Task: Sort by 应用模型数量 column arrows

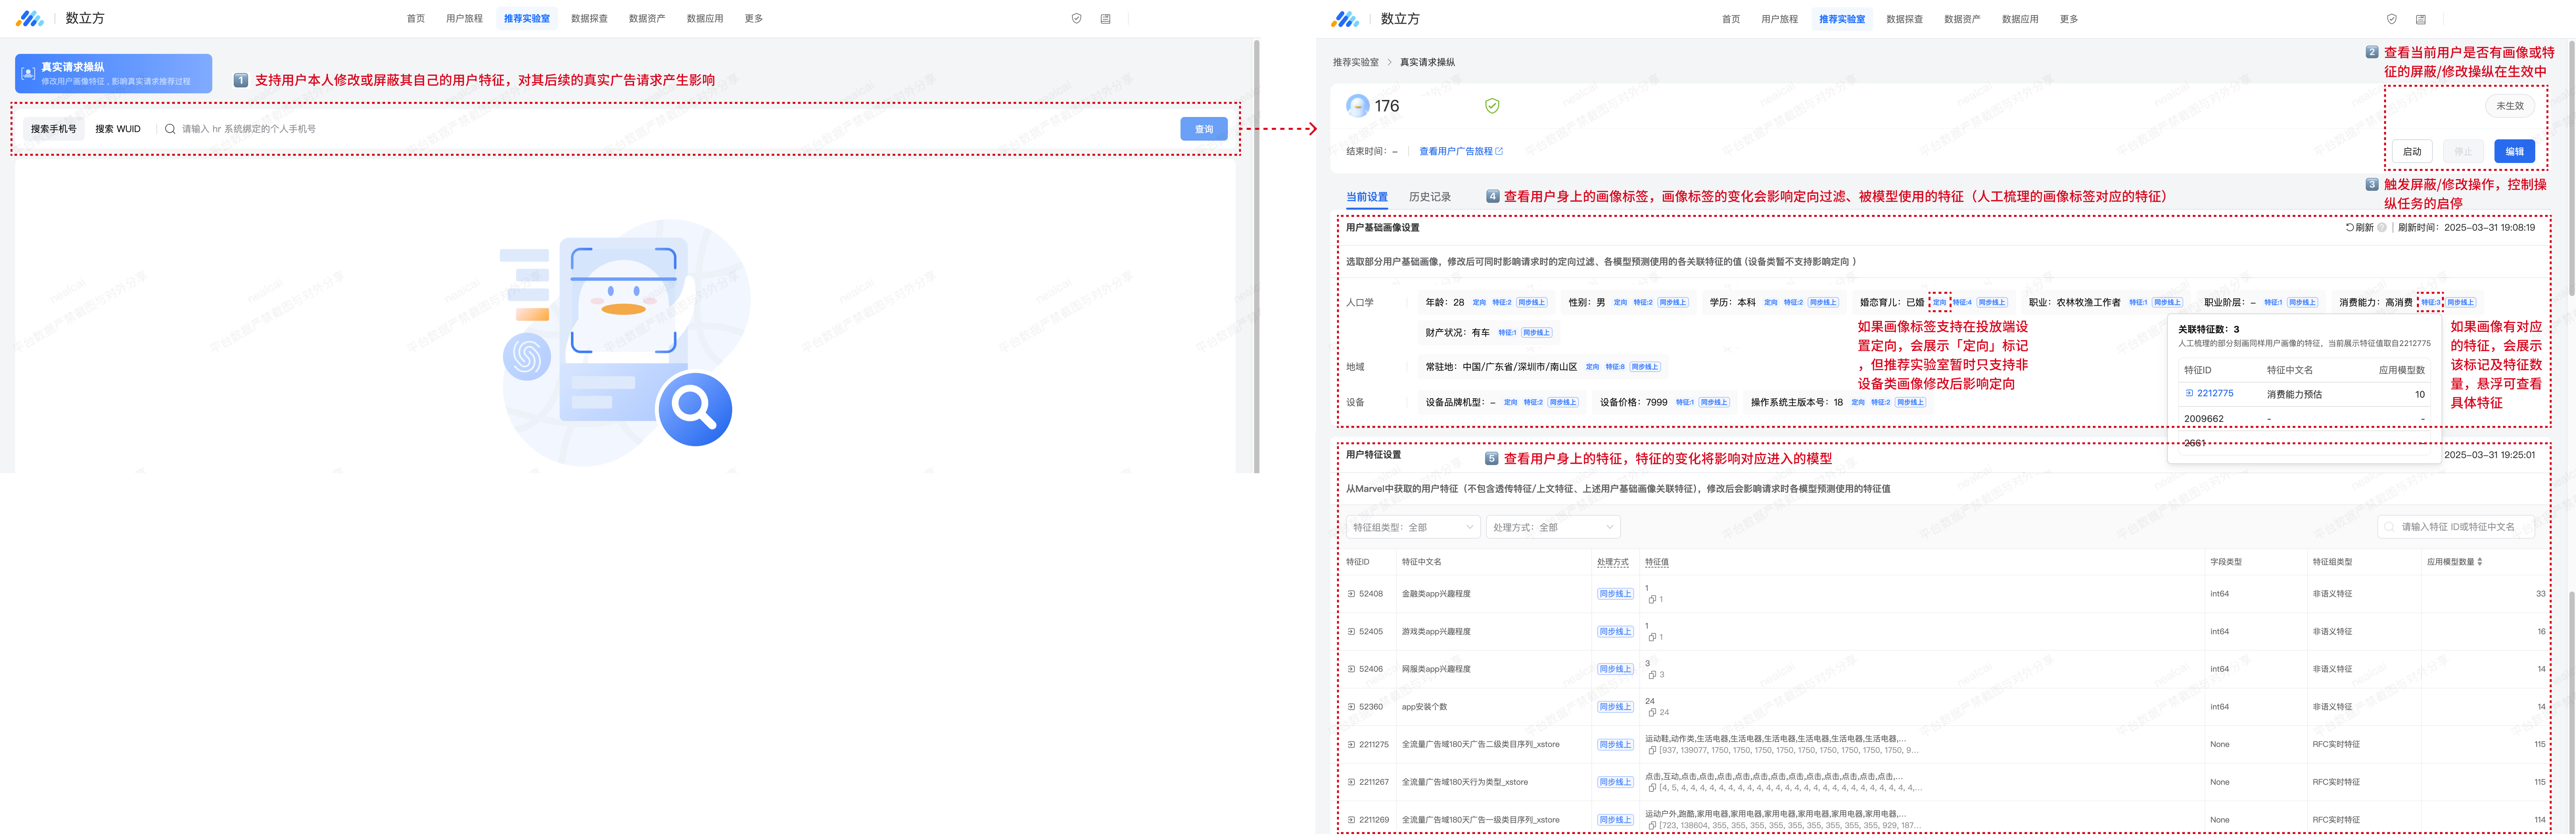Action: (x=2480, y=562)
